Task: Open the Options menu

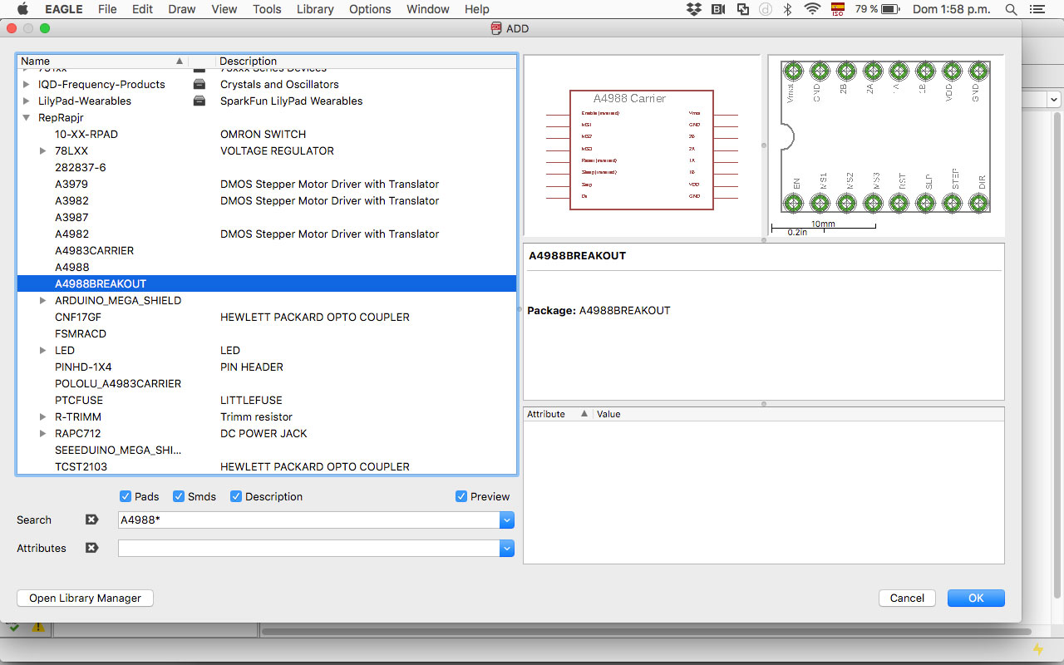Action: tap(370, 9)
